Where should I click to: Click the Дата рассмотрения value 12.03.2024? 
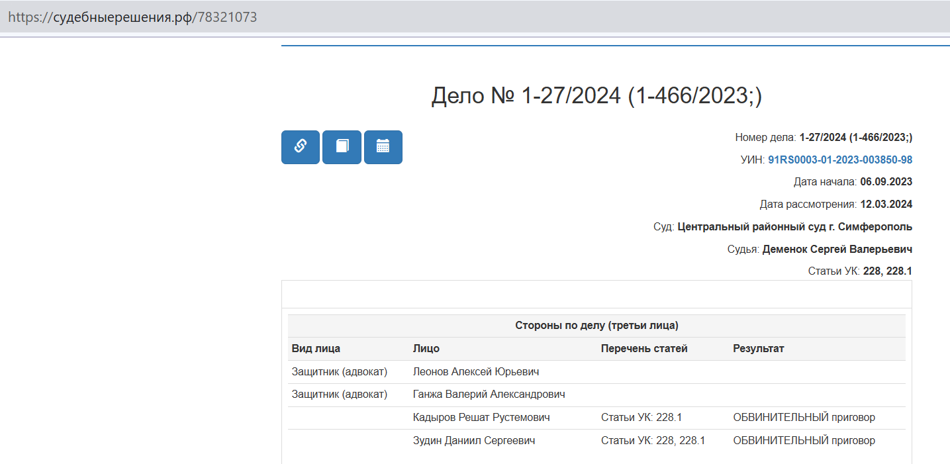[x=886, y=205]
